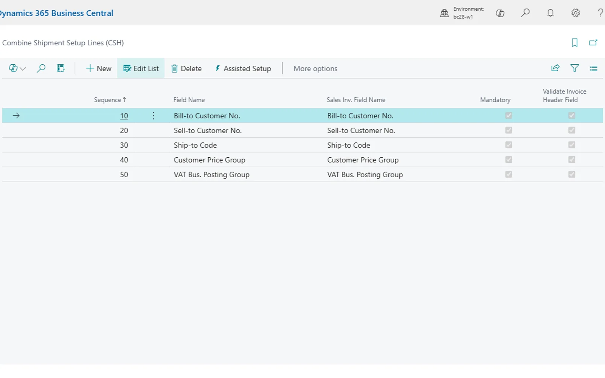The height and width of the screenshot is (378, 605).
Task: Open the Copilot icon in header
Action: [500, 13]
